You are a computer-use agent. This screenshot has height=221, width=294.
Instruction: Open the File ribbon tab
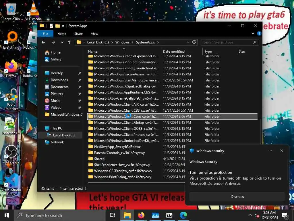45,34
